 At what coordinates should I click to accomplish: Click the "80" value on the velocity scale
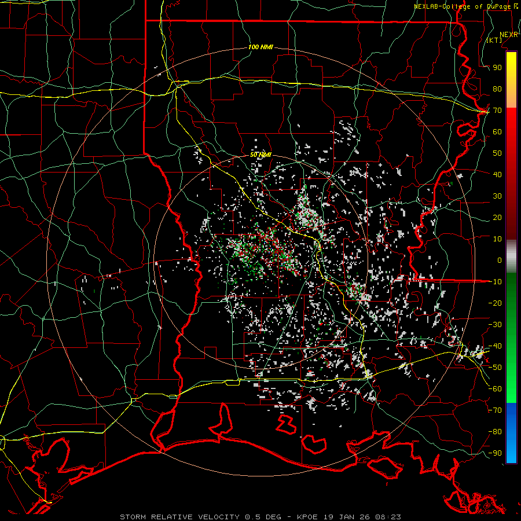click(497, 89)
